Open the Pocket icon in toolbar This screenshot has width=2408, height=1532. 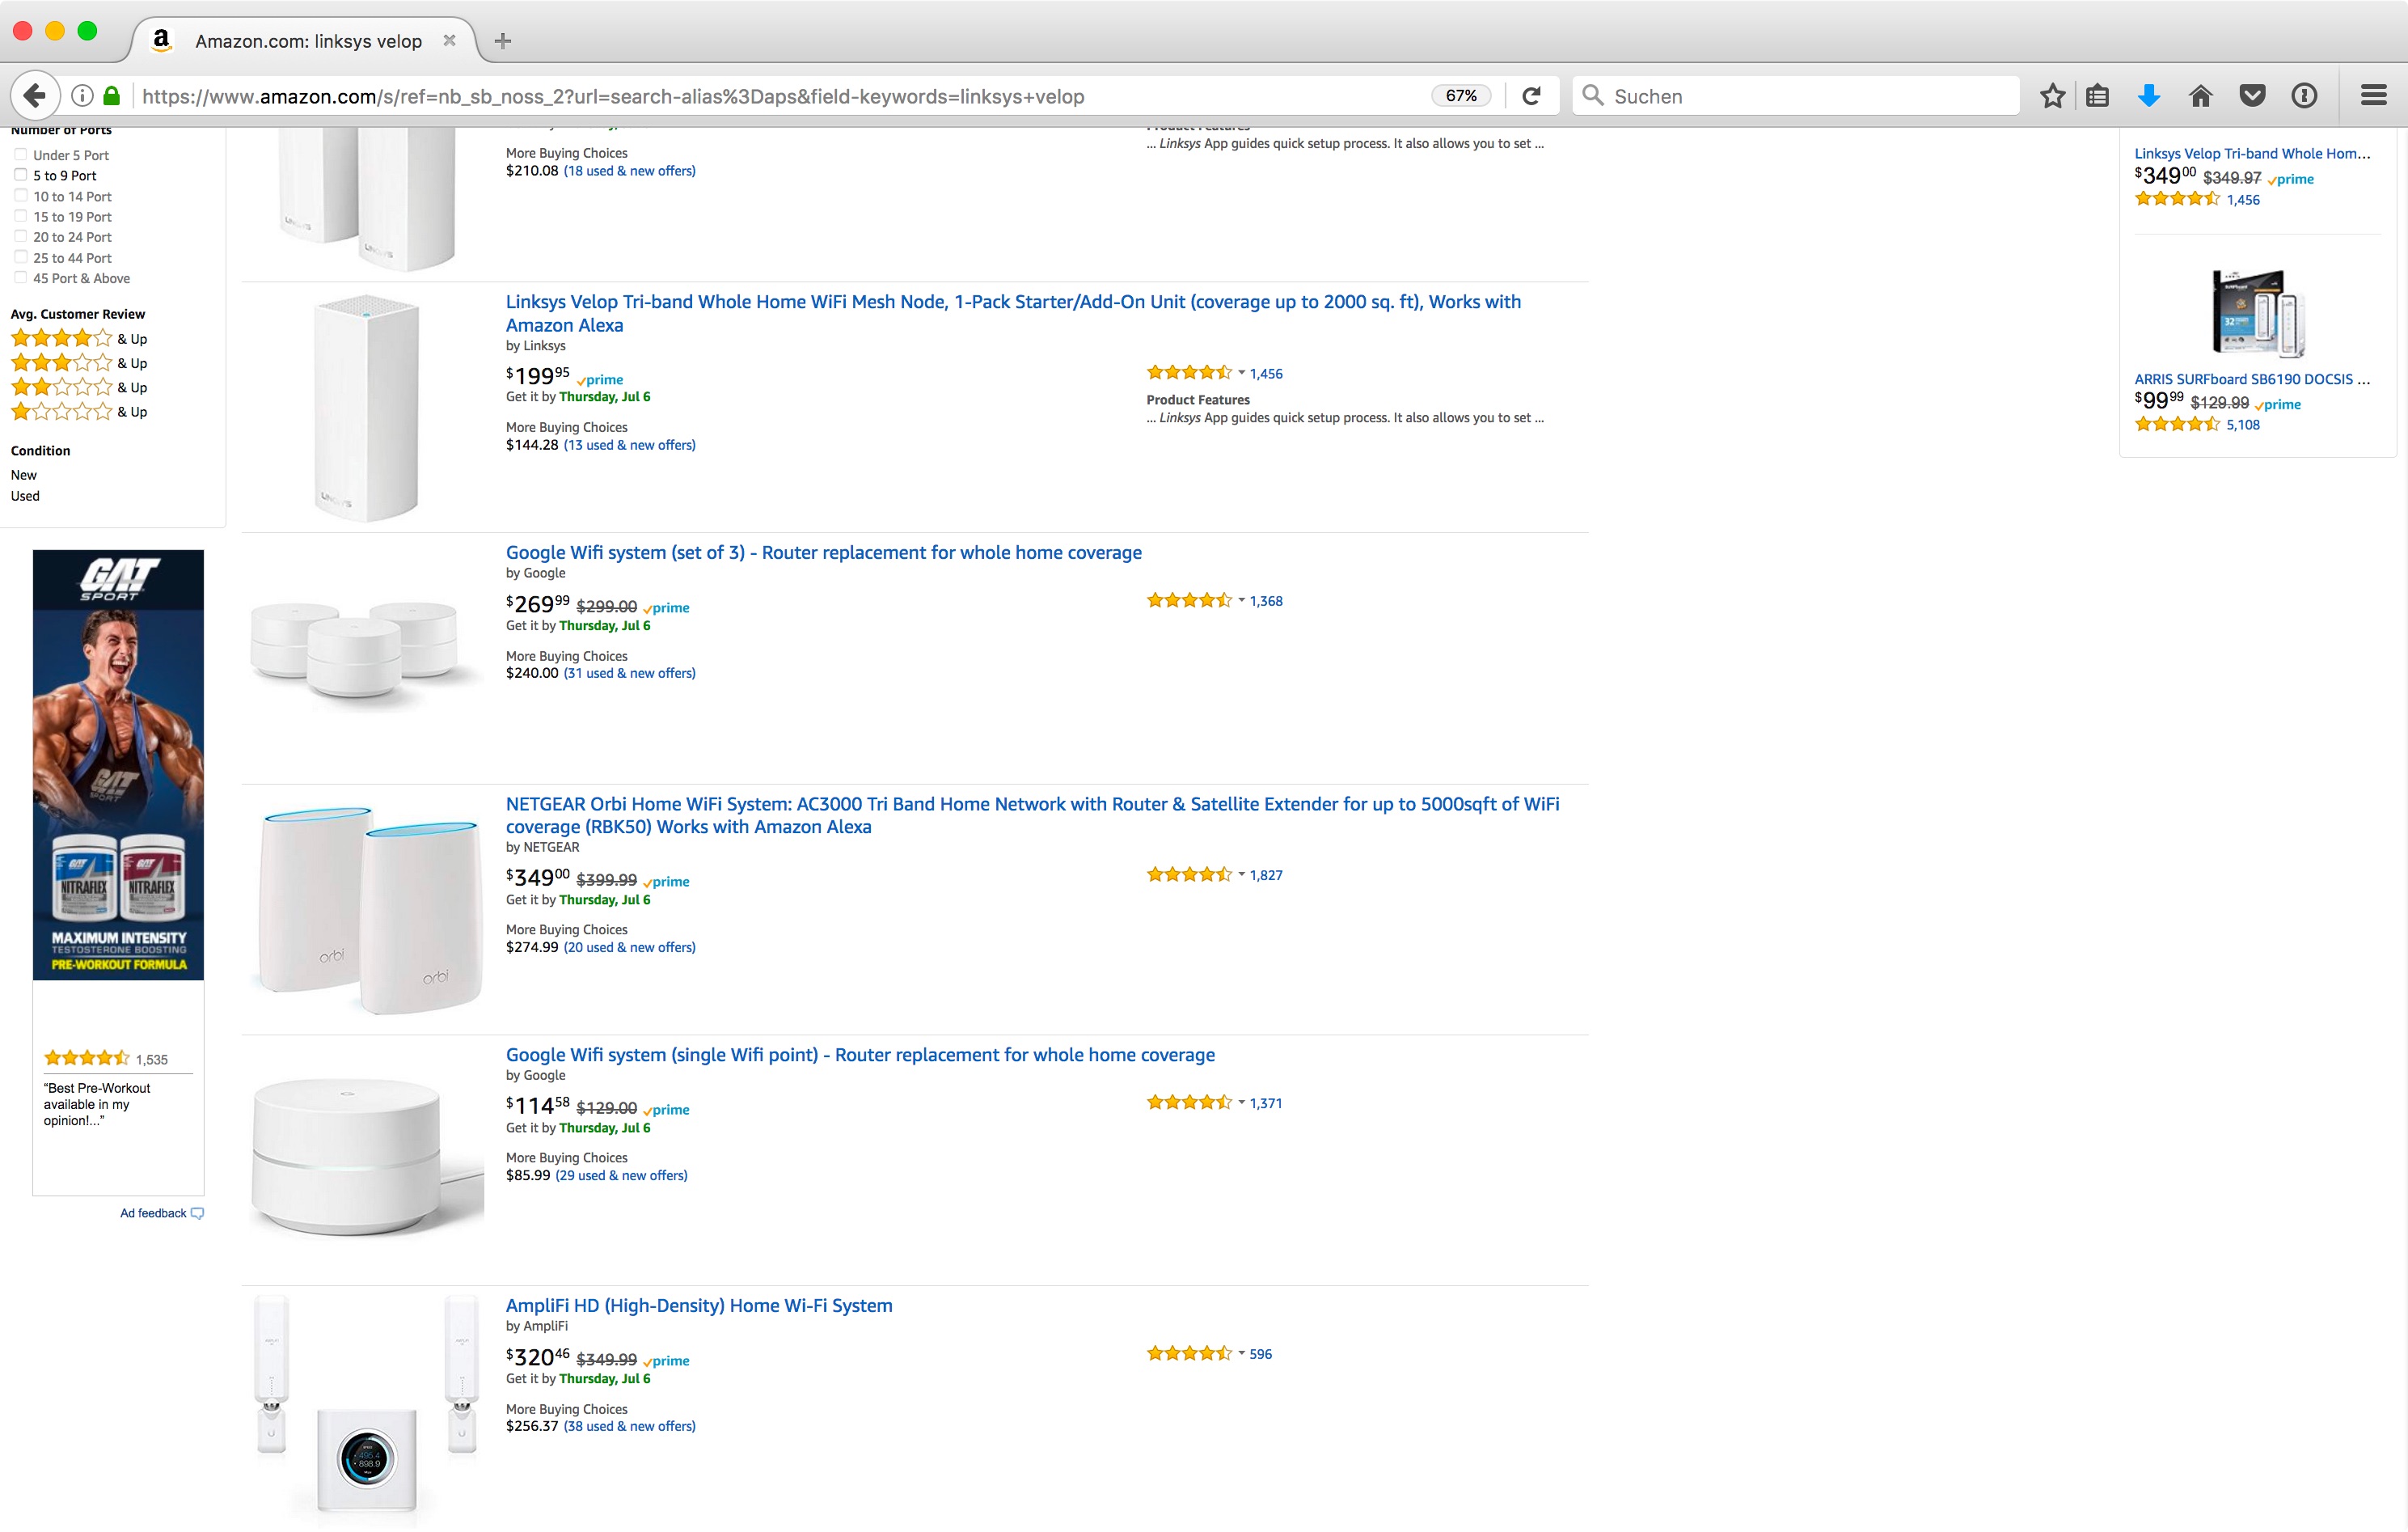coord(2252,96)
